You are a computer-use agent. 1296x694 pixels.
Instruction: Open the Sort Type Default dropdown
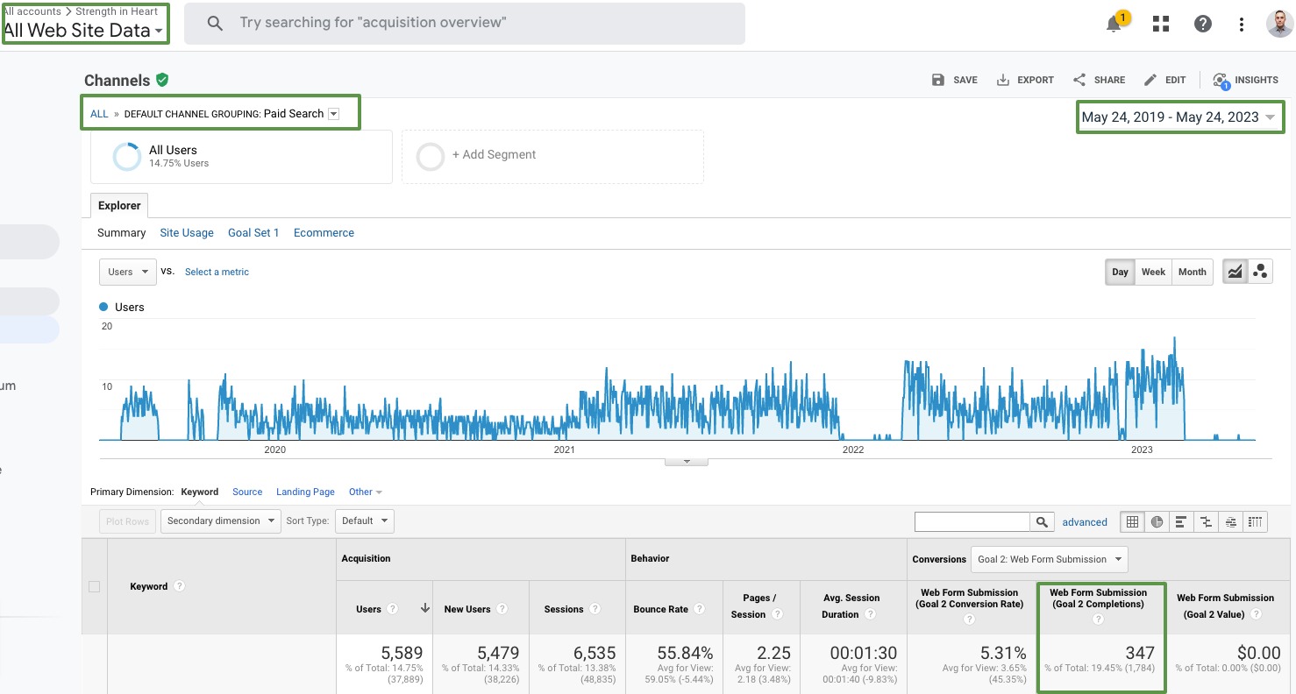pos(364,520)
